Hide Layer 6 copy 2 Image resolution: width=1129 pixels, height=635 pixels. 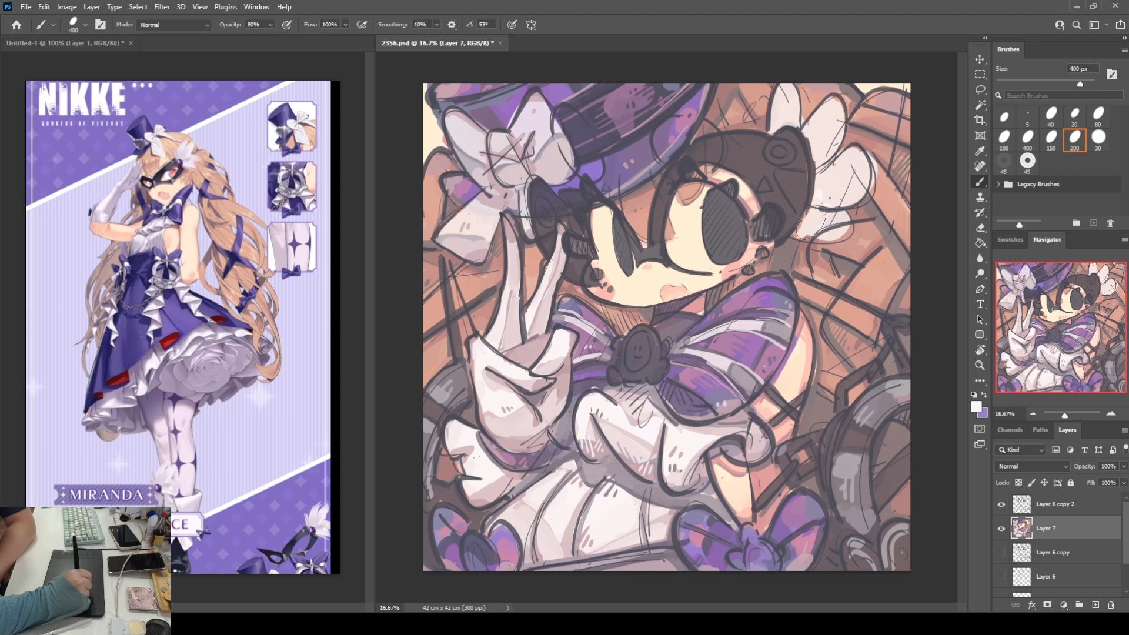pyautogui.click(x=1001, y=504)
